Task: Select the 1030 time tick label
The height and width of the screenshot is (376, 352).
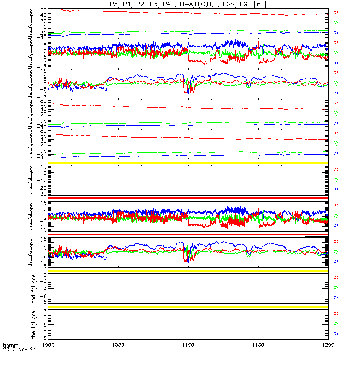Action: click(118, 345)
